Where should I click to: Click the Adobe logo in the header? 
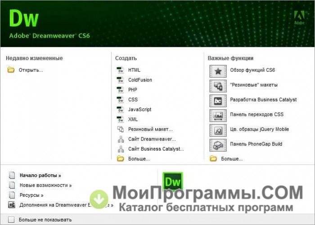pyautogui.click(x=299, y=18)
